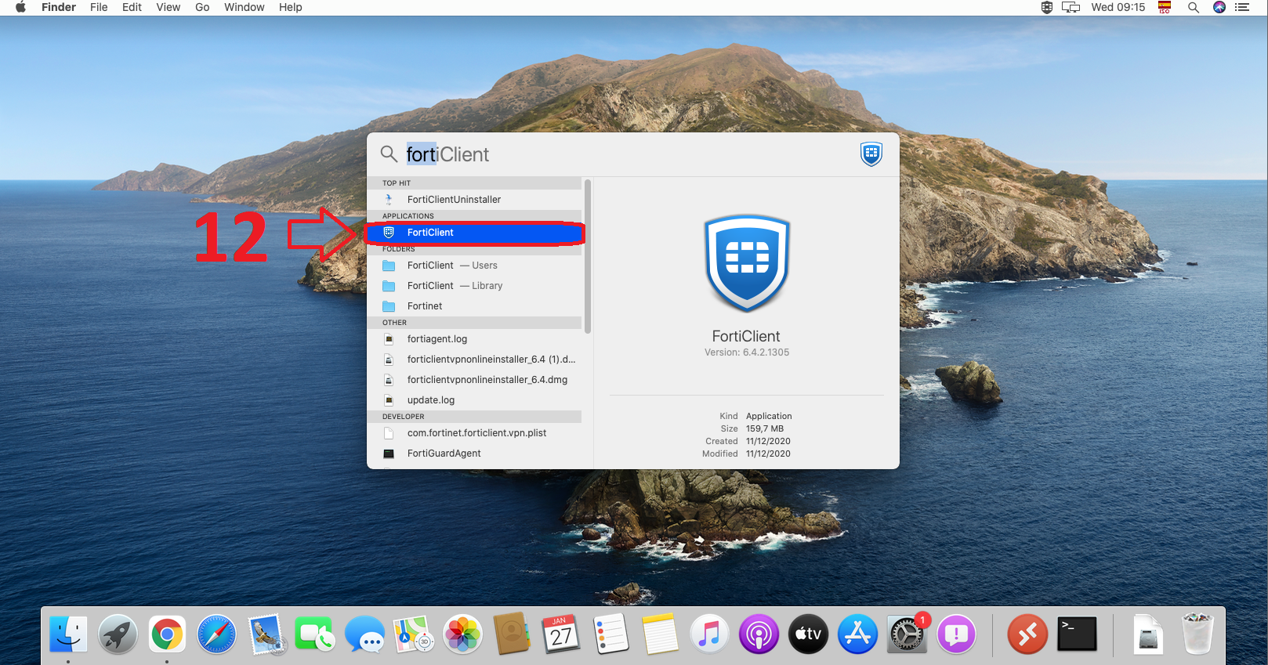Image resolution: width=1268 pixels, height=665 pixels.
Task: Launch Safari from the dock
Action: pos(216,634)
